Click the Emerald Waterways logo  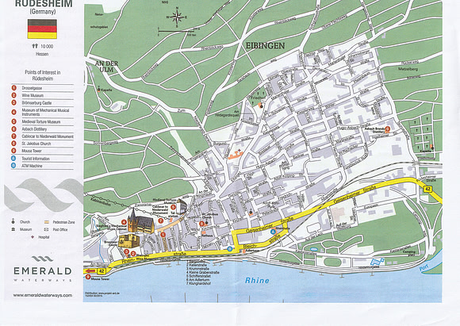click(43, 268)
